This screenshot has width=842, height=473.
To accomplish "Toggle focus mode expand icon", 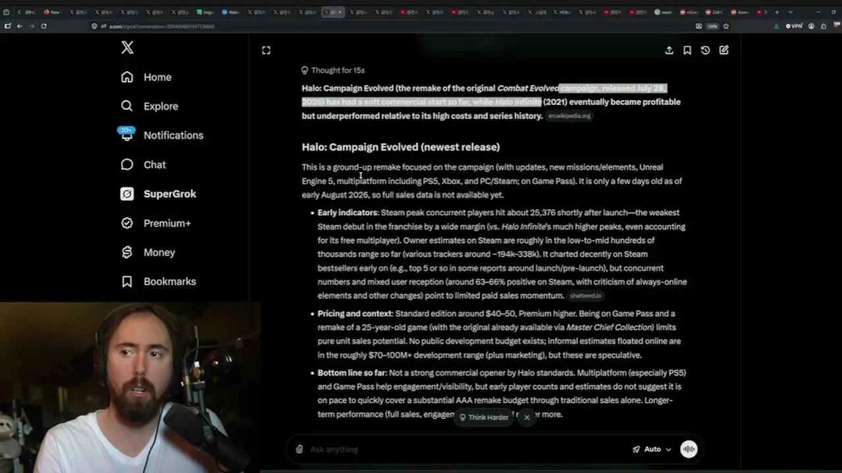I will pyautogui.click(x=266, y=50).
